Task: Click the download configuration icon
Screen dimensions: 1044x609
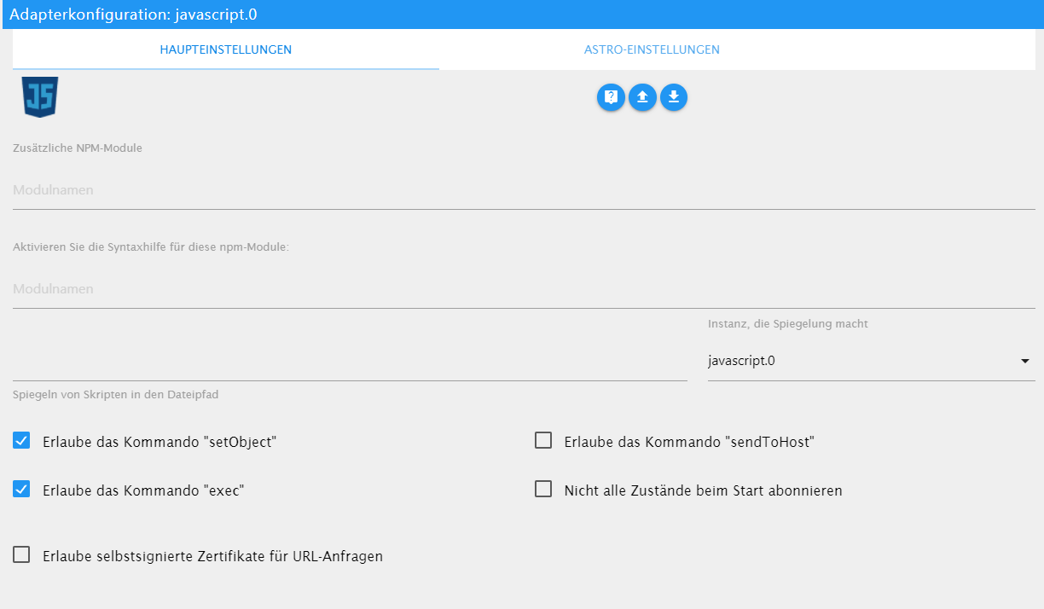Action: tap(674, 97)
